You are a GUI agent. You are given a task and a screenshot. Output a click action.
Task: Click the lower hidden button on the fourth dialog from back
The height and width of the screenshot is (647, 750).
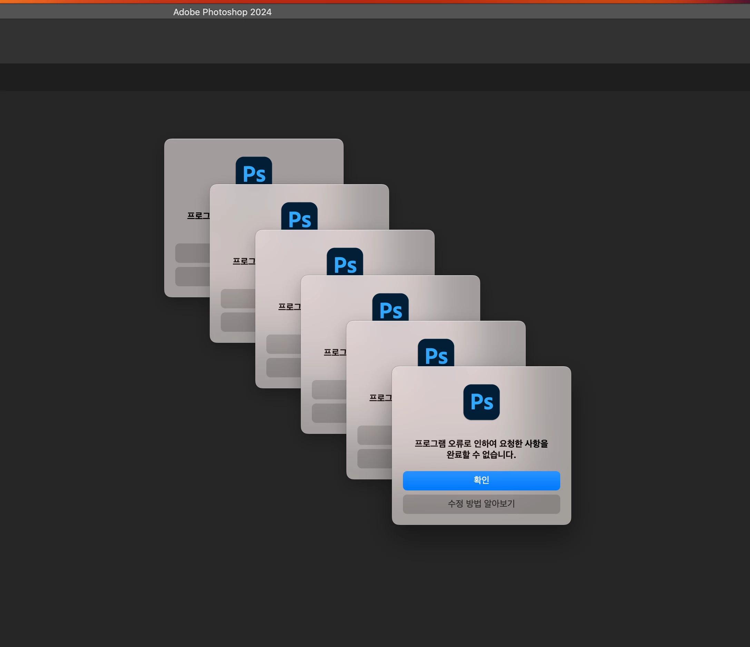coord(329,413)
